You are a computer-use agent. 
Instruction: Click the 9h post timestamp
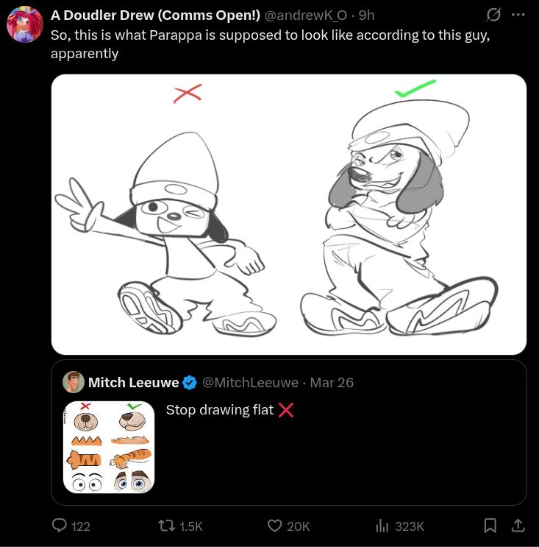tap(366, 15)
